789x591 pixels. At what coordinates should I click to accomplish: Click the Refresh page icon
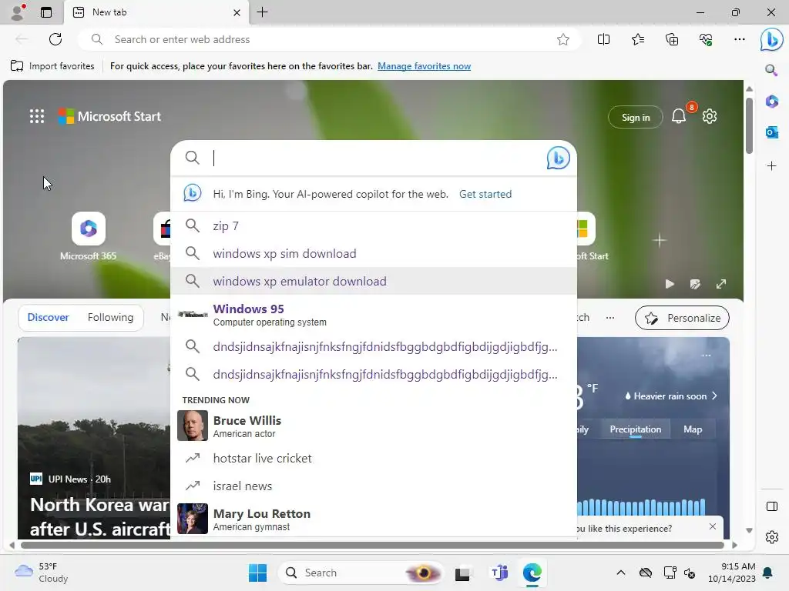[x=55, y=39]
